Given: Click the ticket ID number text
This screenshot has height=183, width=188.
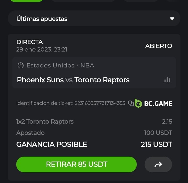Looking at the screenshot, I should (100, 103).
